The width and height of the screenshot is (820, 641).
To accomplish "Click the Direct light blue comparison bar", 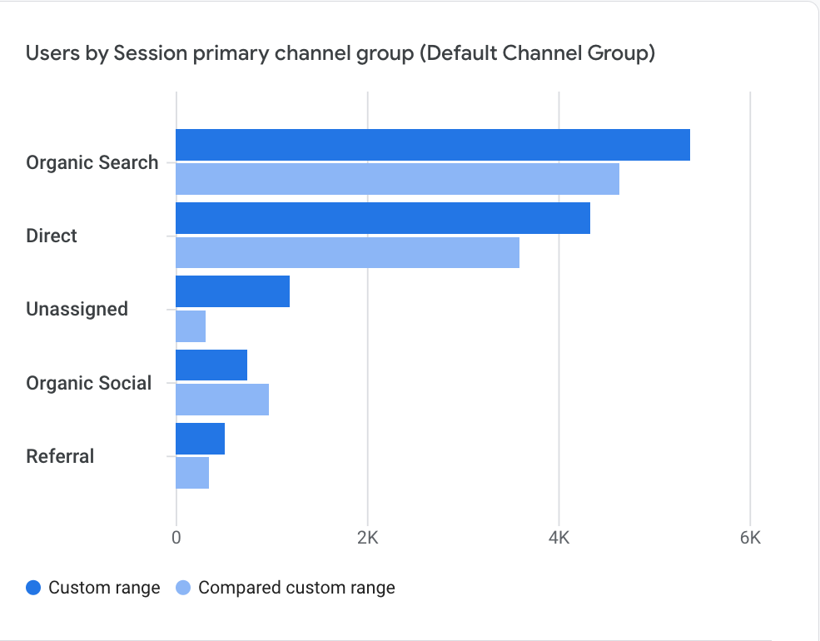I will (x=347, y=252).
